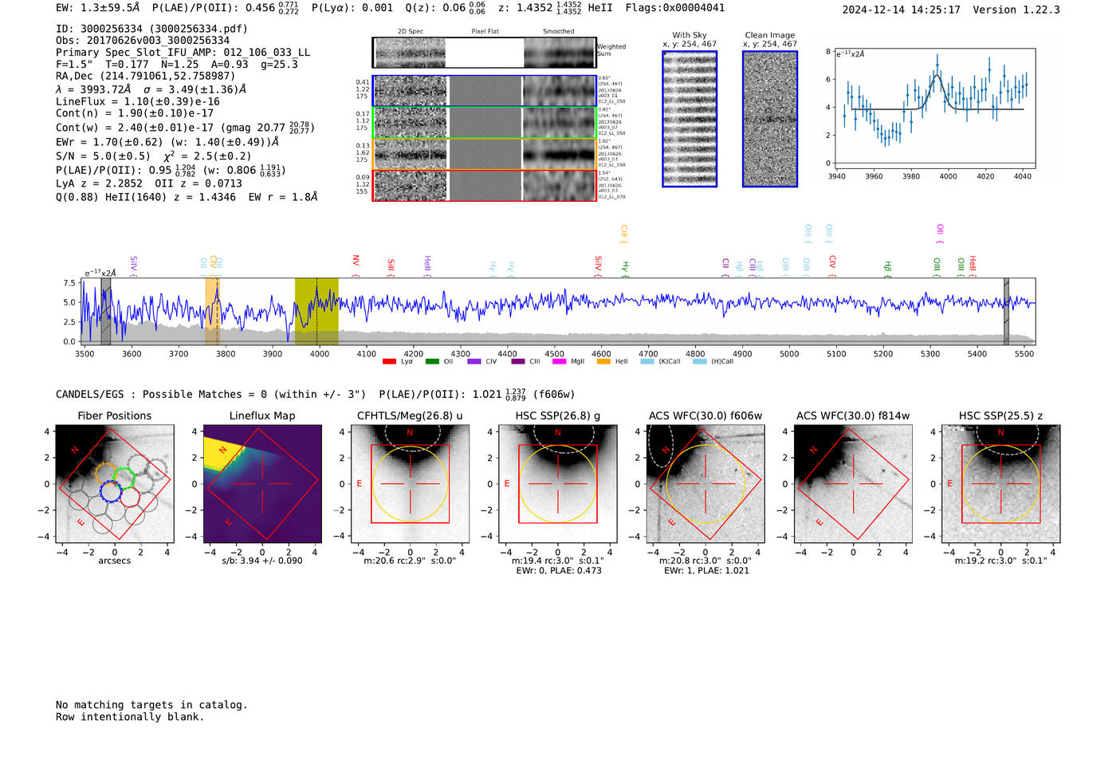
Task: Click the 'm:19.2 rc:3.0" s:0.1"' label under HSC z
Action: (x=1001, y=560)
